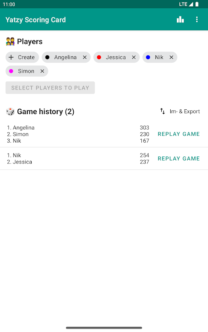Select the Jessica player chip

[116, 57]
